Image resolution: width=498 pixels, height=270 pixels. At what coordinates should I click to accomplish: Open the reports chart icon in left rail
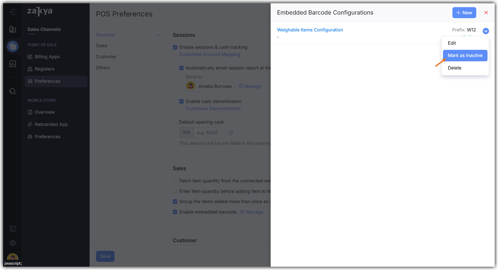pyautogui.click(x=13, y=64)
